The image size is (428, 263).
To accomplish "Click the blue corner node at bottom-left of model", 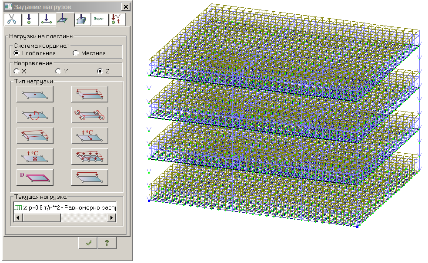I will tap(149, 201).
